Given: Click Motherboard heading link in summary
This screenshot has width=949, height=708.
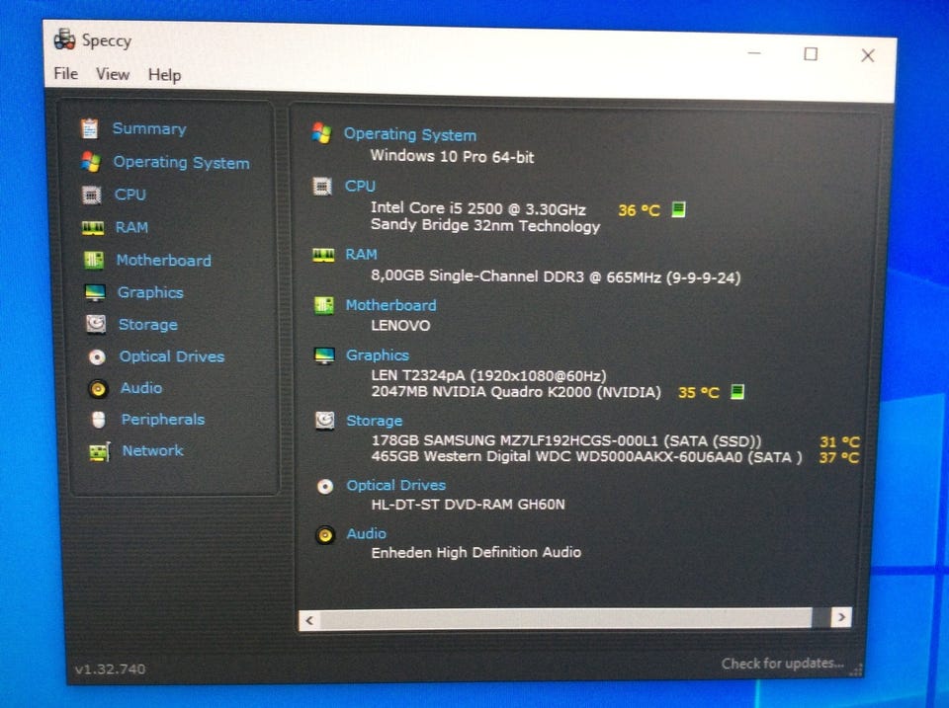Looking at the screenshot, I should [x=391, y=305].
